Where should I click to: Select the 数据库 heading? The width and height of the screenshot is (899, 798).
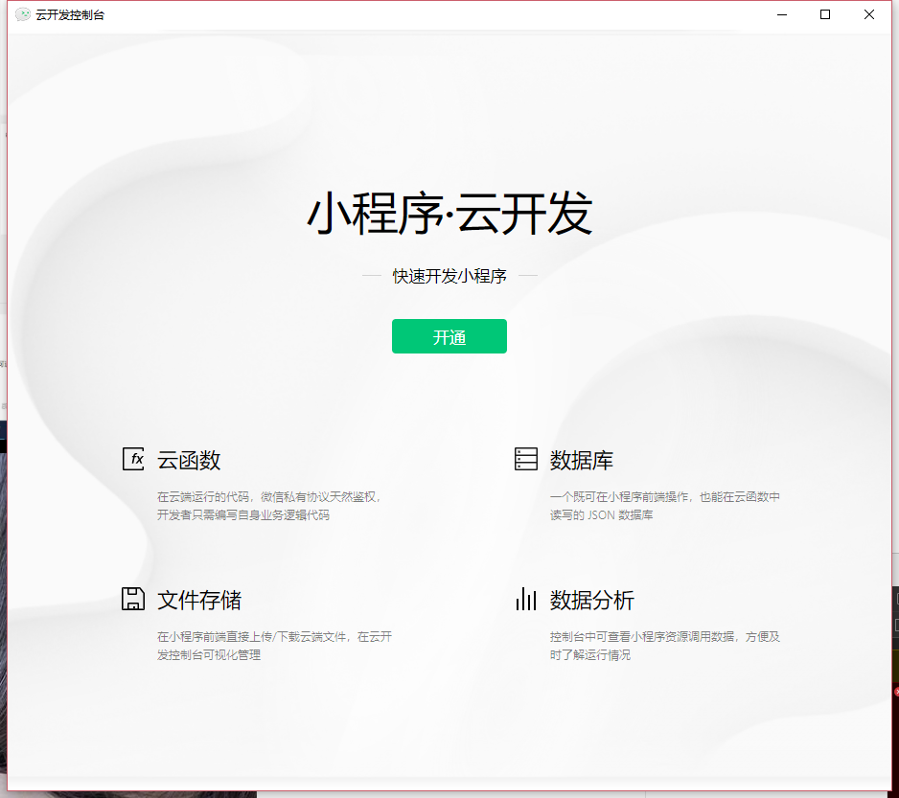[582, 461]
